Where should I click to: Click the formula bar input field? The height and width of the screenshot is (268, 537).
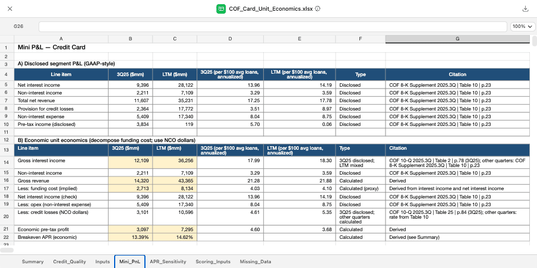click(x=273, y=27)
